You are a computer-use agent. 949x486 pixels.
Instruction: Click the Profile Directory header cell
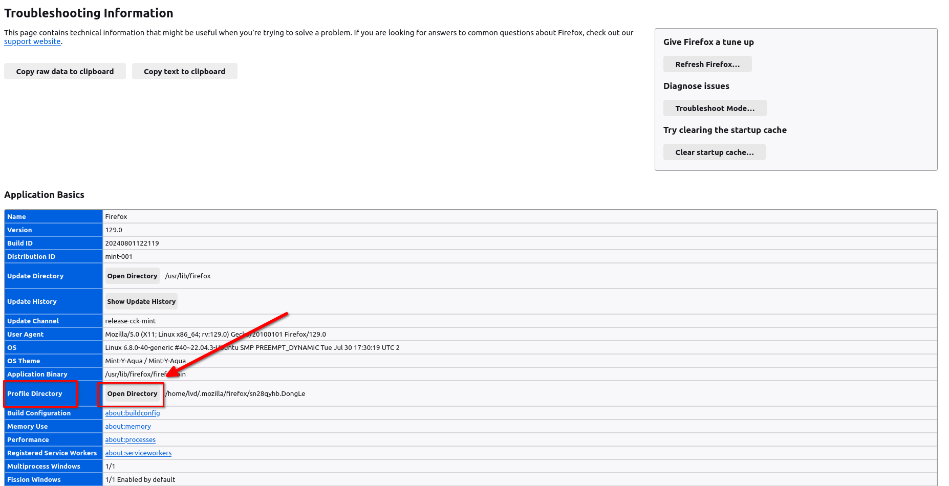point(54,393)
